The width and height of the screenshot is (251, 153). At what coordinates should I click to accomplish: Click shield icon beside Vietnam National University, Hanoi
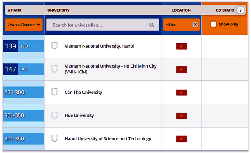point(54,46)
